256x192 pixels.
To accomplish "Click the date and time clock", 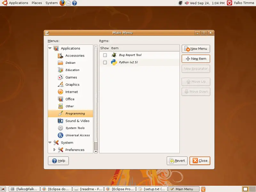I will tap(207, 3).
